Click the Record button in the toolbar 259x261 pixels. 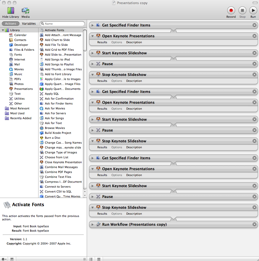pos(231,11)
